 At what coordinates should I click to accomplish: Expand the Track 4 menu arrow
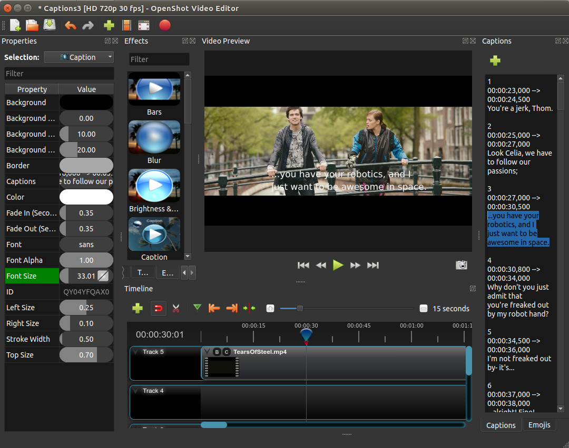click(136, 390)
